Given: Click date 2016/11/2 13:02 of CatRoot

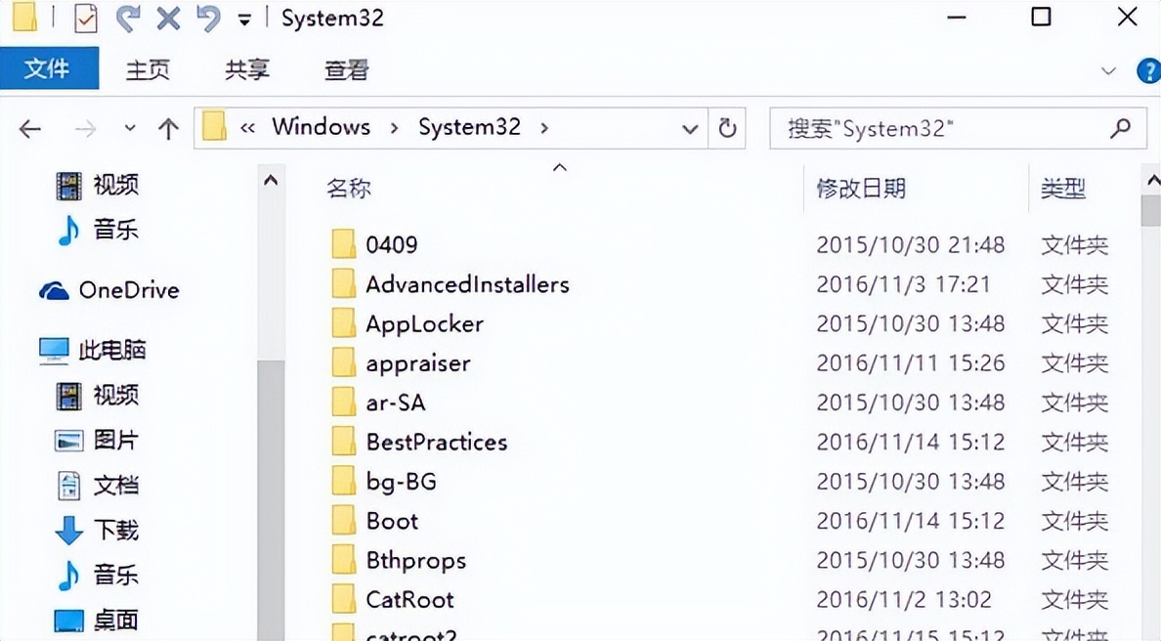Looking at the screenshot, I should 903,600.
